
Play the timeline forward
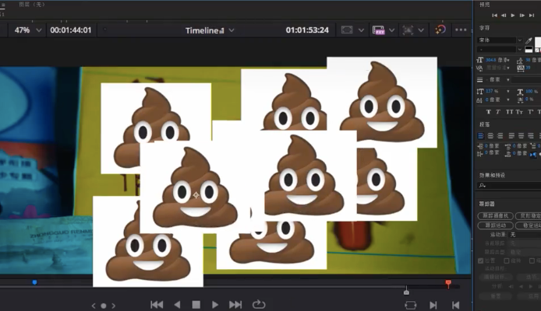[214, 305]
